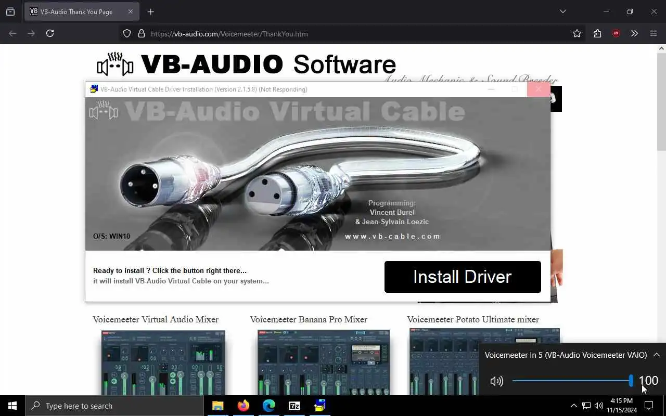666x416 pixels.
Task: Switch to the installer taskbar icon
Action: [319, 406]
